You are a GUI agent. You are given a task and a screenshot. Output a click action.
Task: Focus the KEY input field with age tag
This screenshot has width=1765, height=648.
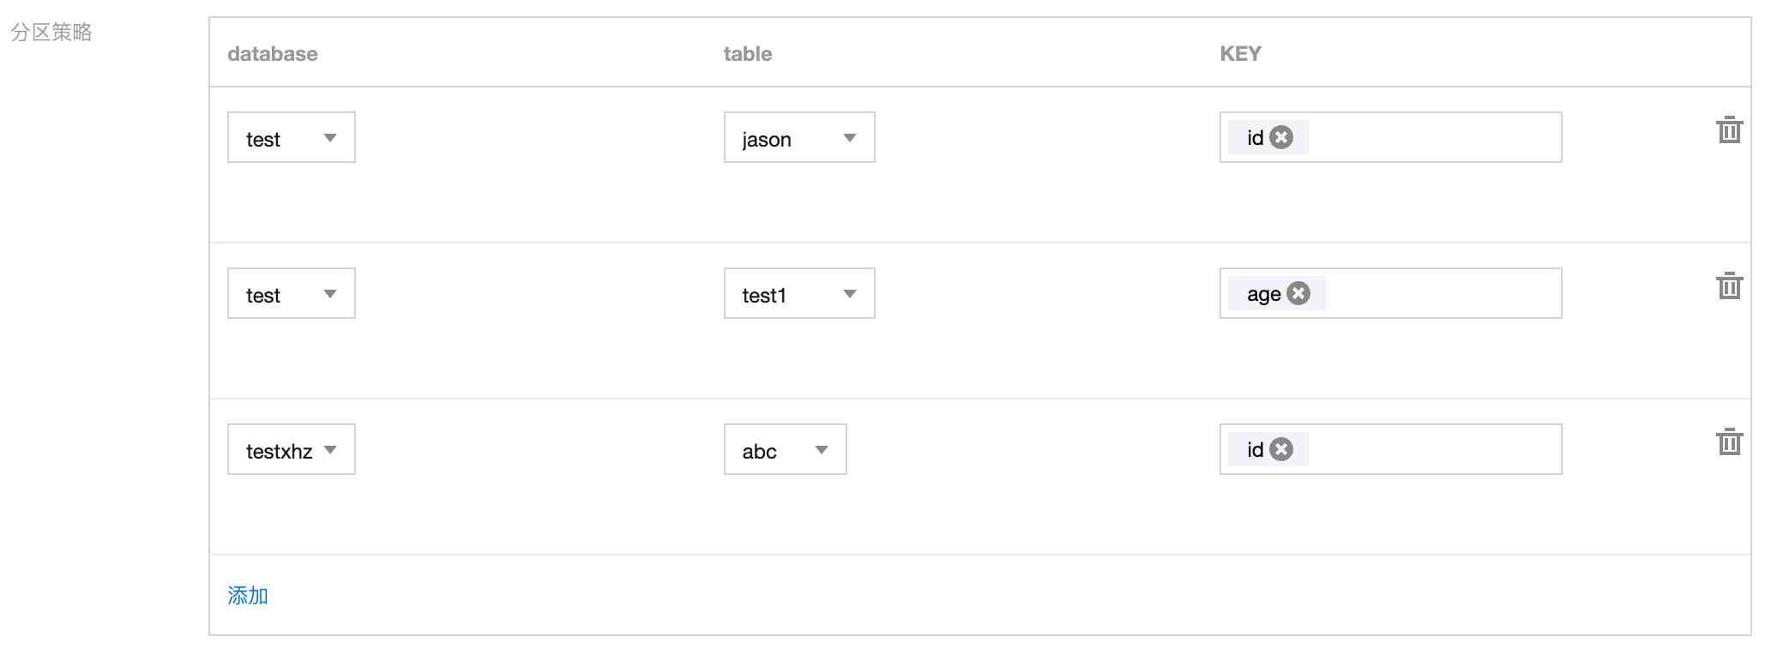(x=1391, y=293)
